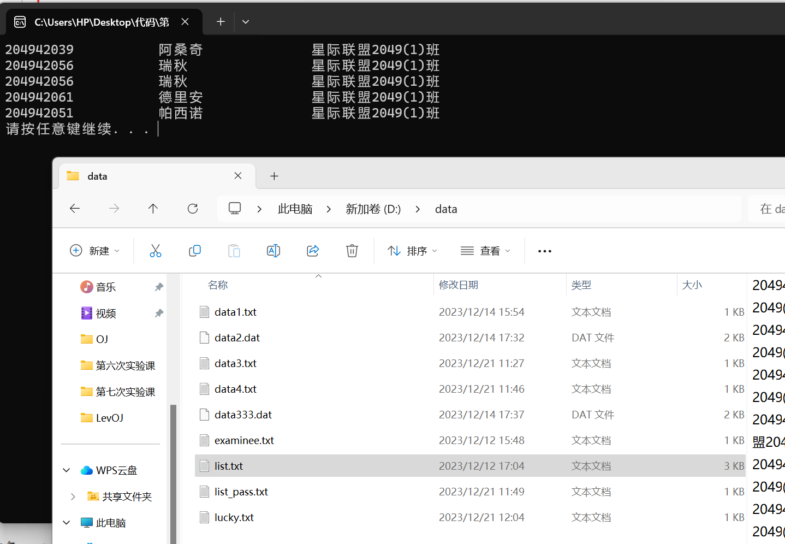The image size is (785, 544).
Task: Expand the chevron after 新加卷 (D:) in address bar
Action: (418, 209)
